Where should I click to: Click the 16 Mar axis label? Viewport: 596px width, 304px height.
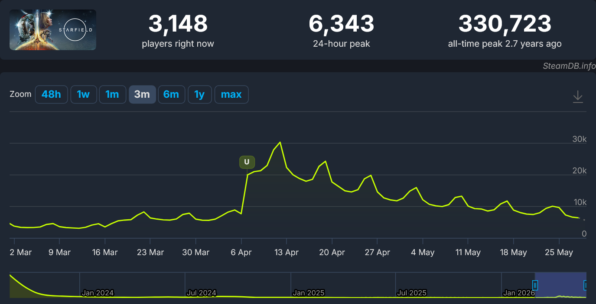(x=105, y=252)
